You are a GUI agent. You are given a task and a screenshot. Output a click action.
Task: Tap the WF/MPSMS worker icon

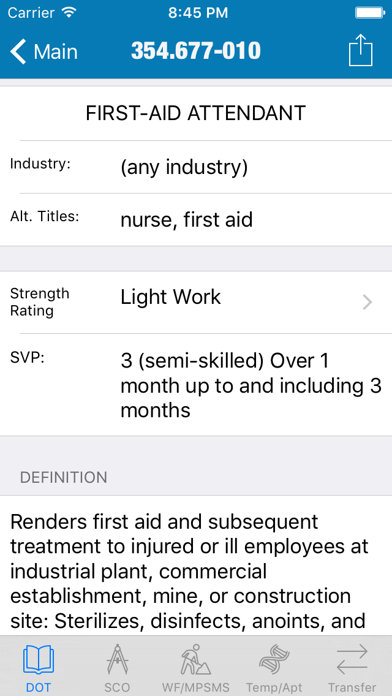tap(195, 659)
